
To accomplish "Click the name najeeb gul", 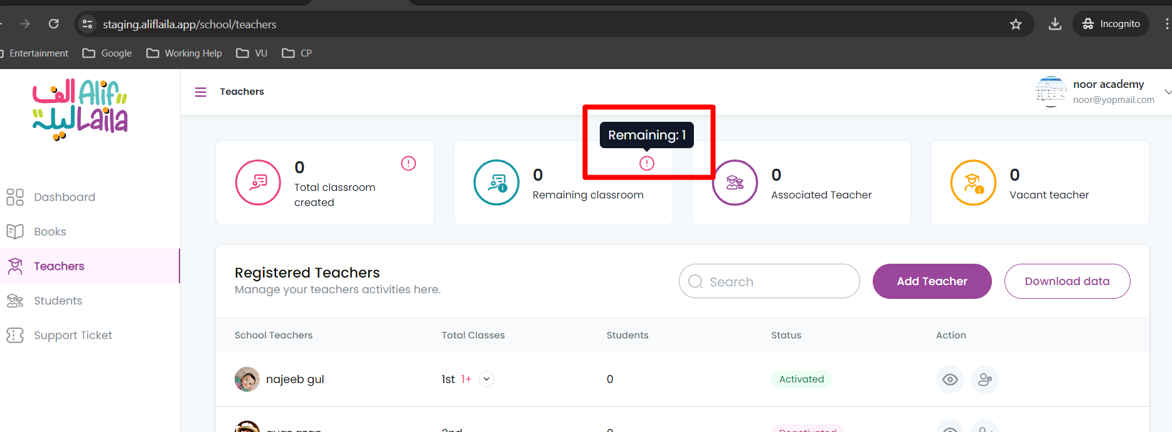I will [295, 379].
